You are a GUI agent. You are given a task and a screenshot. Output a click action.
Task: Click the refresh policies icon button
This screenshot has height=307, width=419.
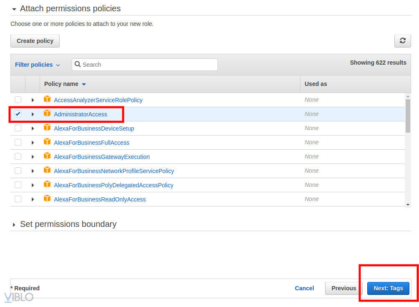coord(402,41)
